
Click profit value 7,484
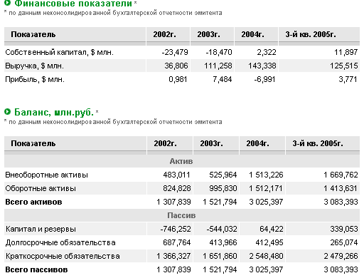[223, 79]
